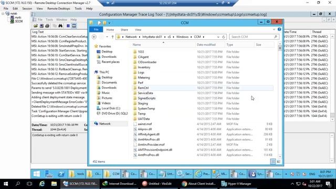Click Refresh icon beside CCM address bar

[224, 37]
